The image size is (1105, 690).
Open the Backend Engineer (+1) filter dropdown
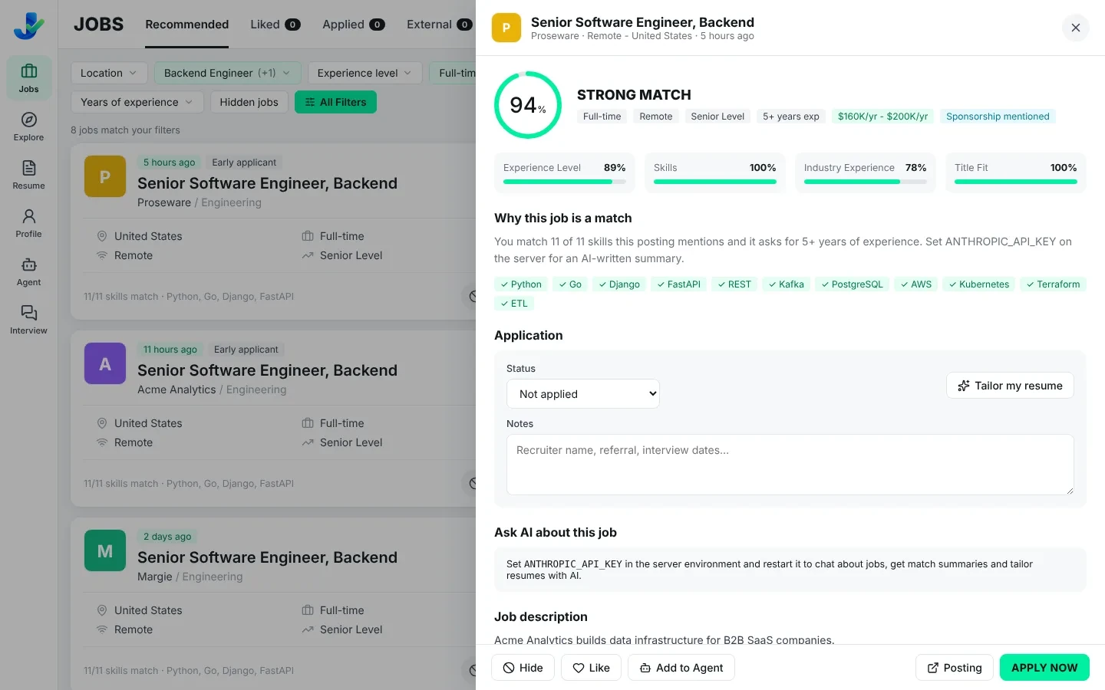pos(227,73)
